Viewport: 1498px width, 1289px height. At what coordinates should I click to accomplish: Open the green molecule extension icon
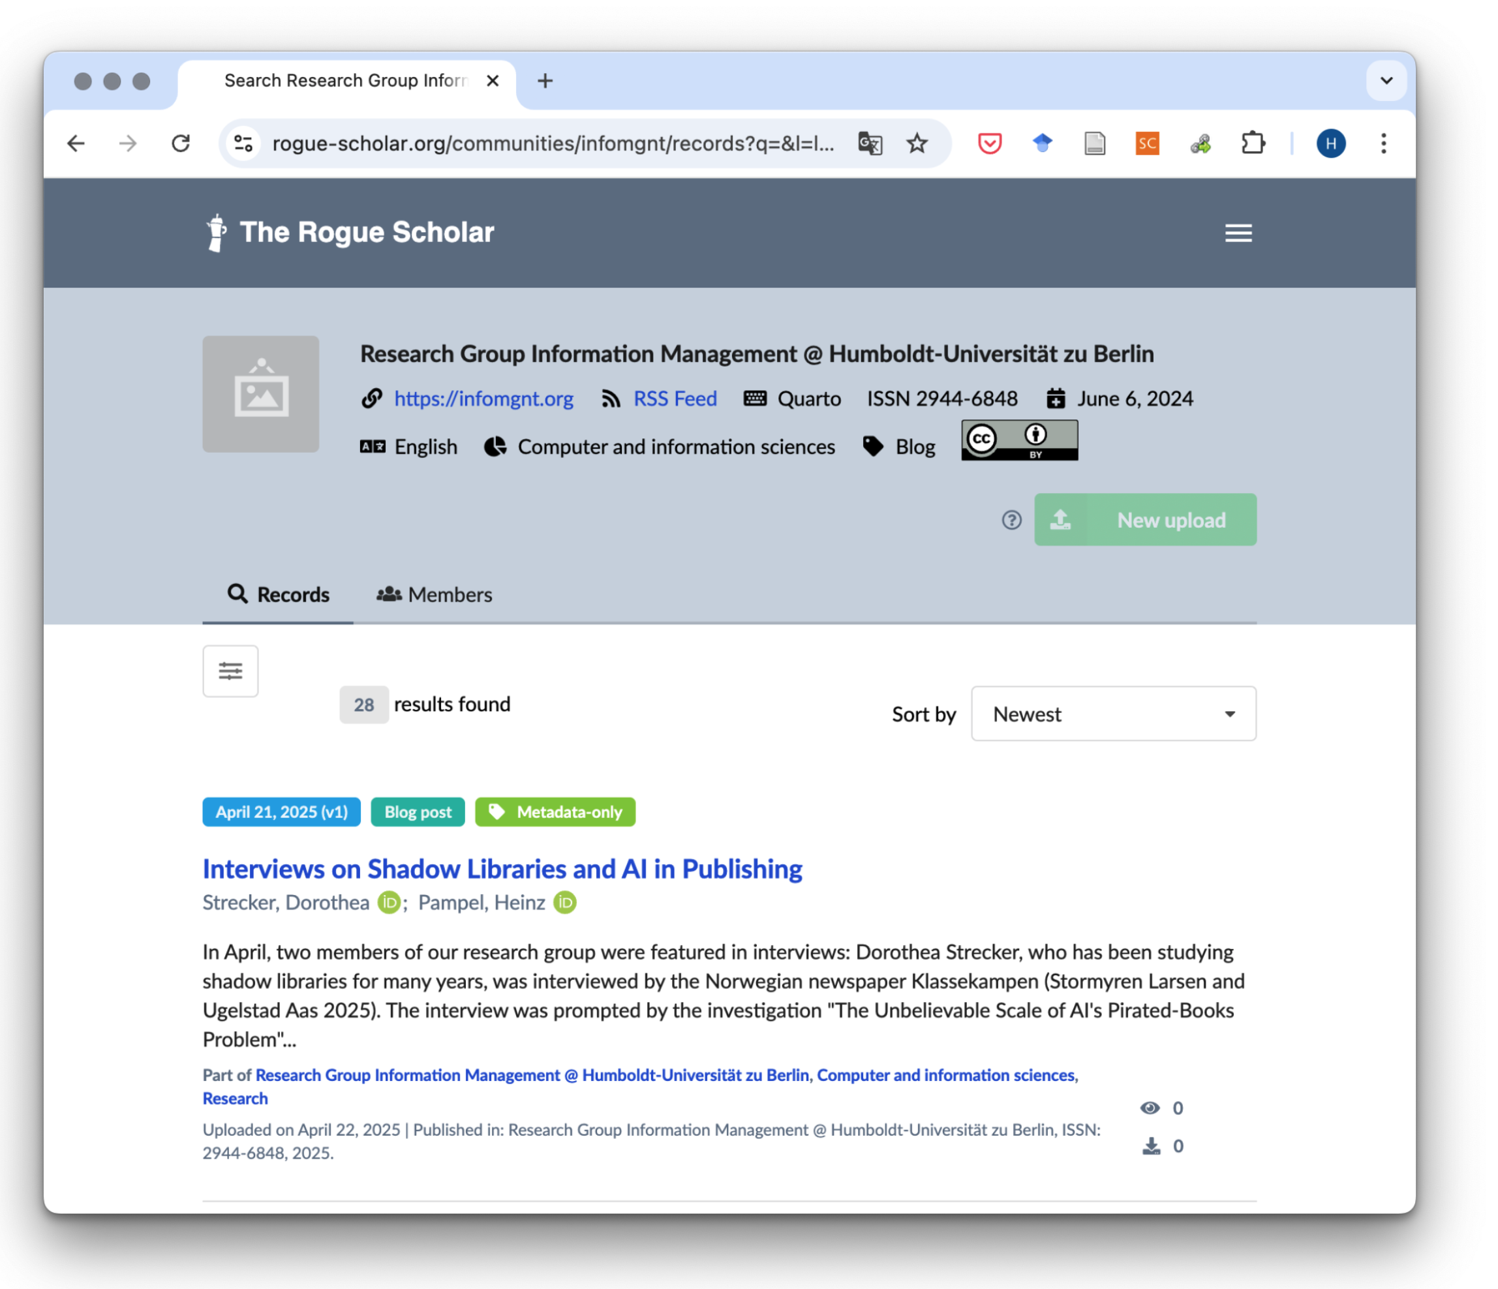(1200, 144)
